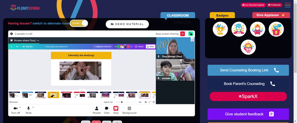Click the Canva Present button
The width and height of the screenshot is (297, 123).
coord(139,47)
